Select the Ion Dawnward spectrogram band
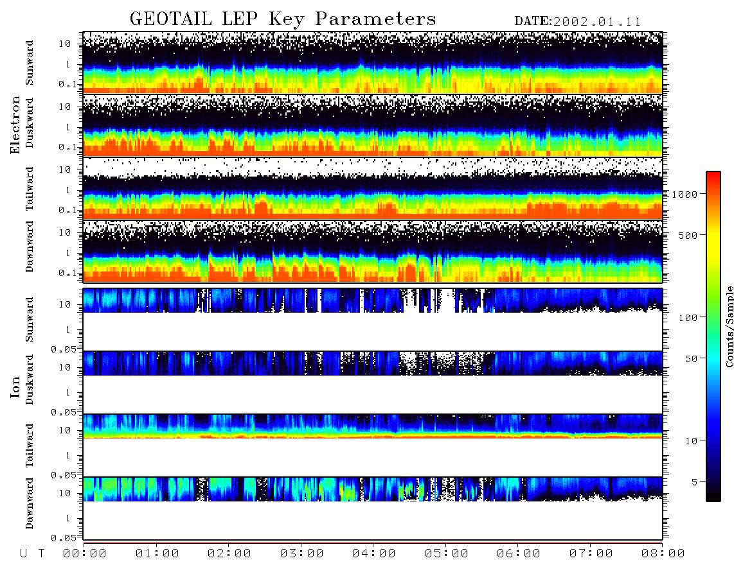The width and height of the screenshot is (734, 565). pos(373,489)
